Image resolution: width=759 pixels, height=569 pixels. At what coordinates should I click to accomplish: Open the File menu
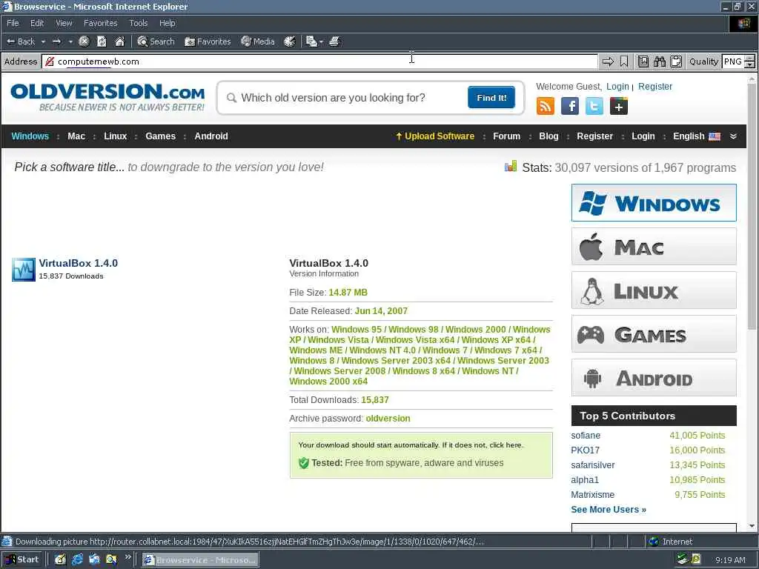tap(13, 23)
